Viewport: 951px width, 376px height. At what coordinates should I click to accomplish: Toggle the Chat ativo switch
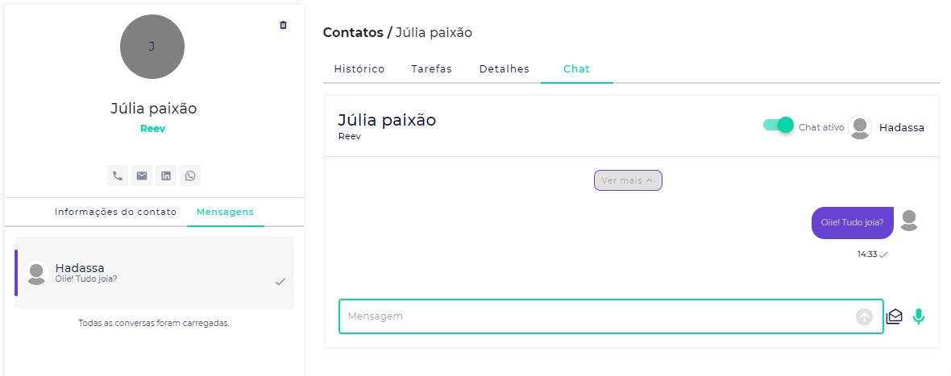(x=779, y=126)
